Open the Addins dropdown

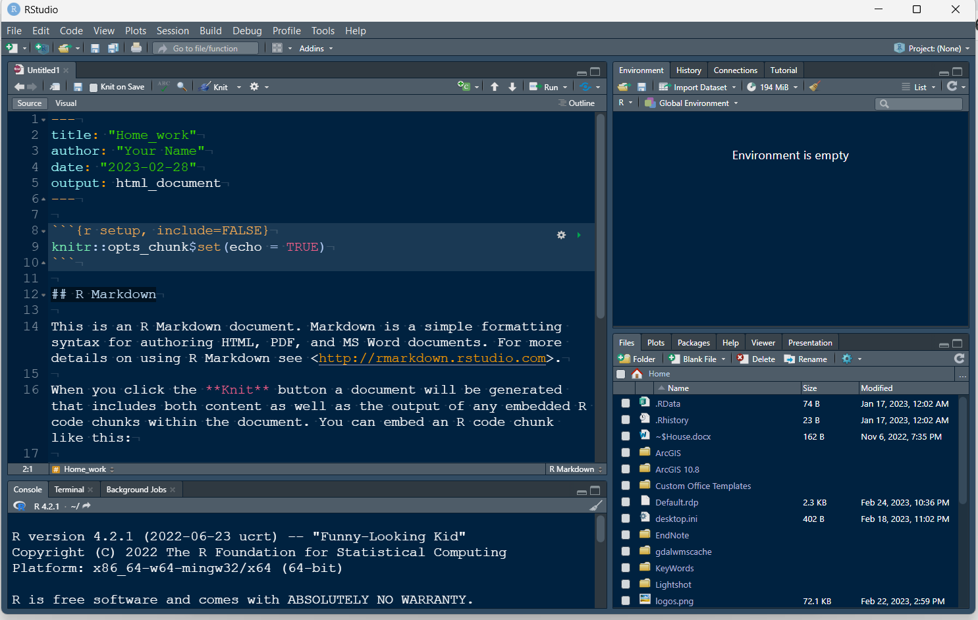click(316, 48)
